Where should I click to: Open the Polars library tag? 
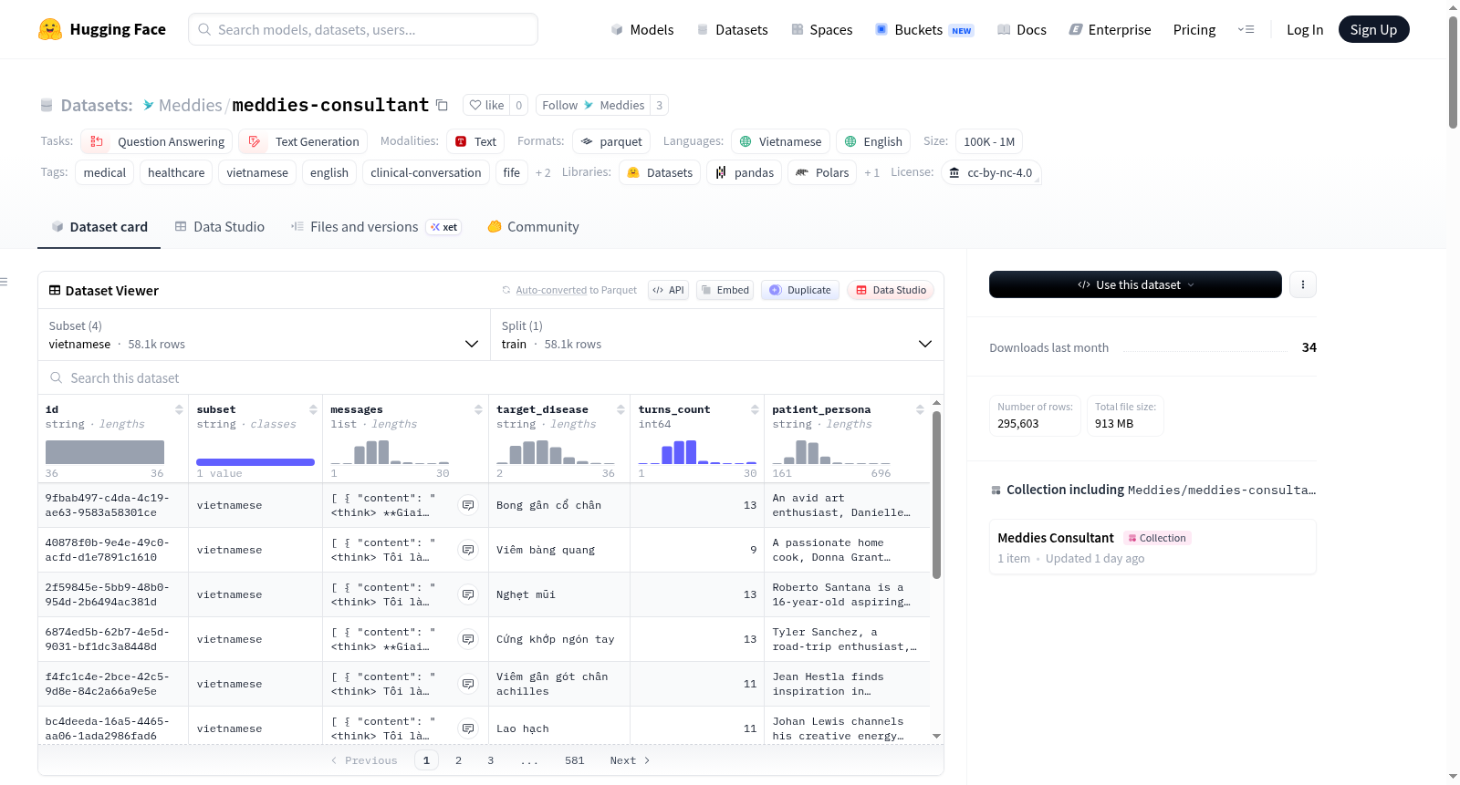click(822, 172)
